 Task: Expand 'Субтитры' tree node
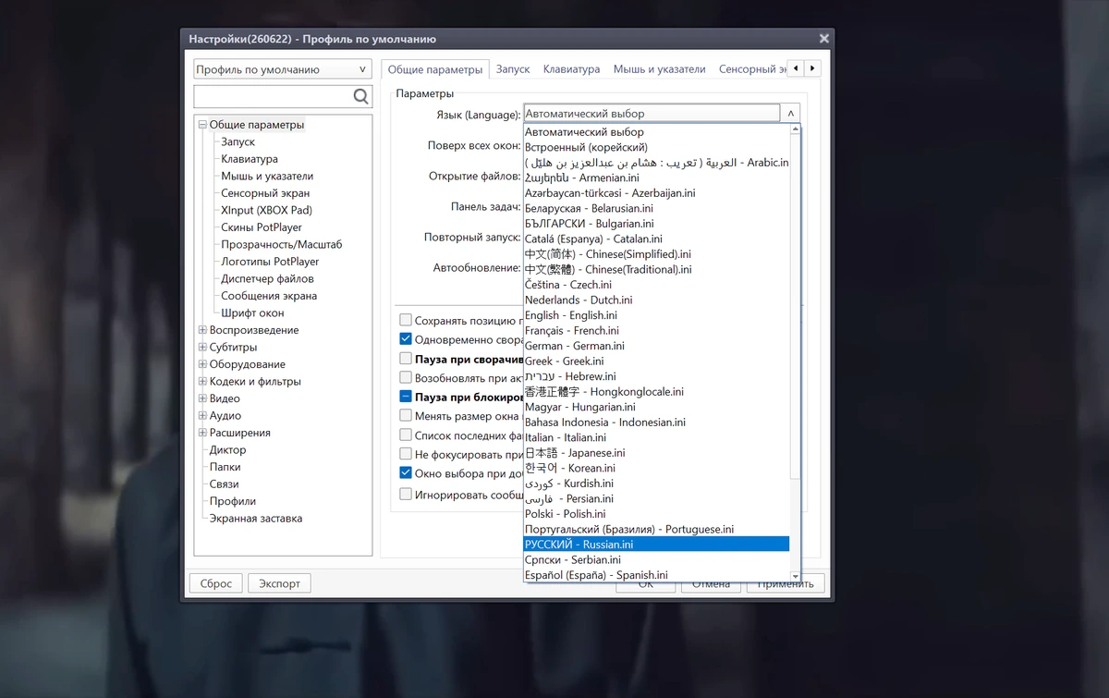202,348
